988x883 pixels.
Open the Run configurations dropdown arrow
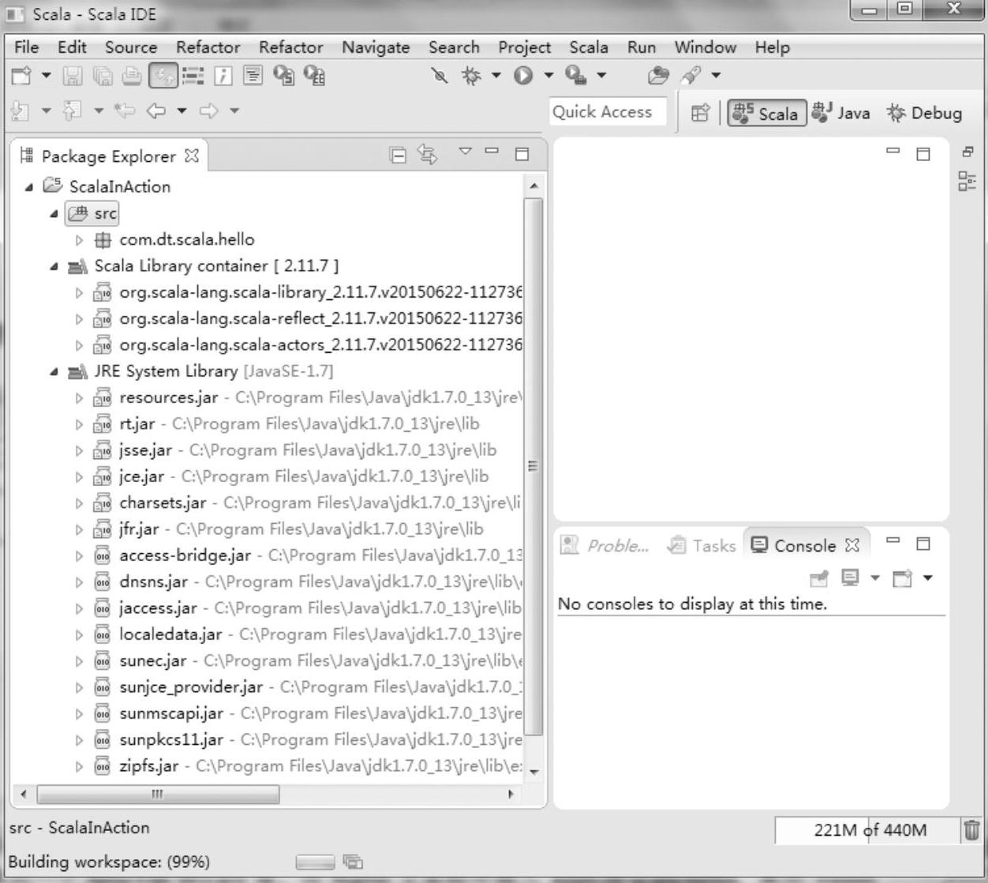pyautogui.click(x=548, y=75)
